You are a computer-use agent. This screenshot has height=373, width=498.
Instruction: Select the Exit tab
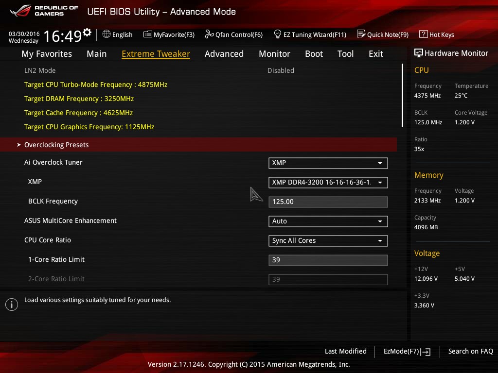pos(376,54)
